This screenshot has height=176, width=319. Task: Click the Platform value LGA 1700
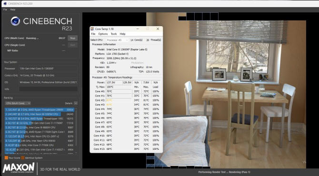click(118, 54)
